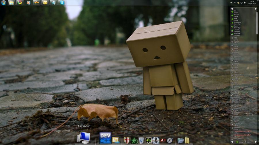Open the Action Center flag icon
The width and height of the screenshot is (259, 145).
pos(238,3)
